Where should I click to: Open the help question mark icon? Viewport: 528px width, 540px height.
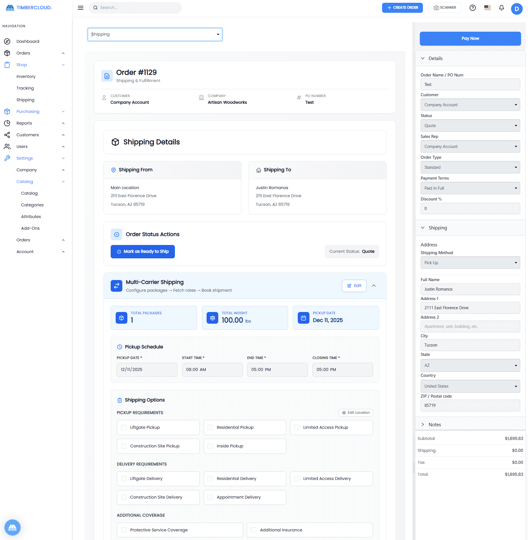pyautogui.click(x=472, y=8)
